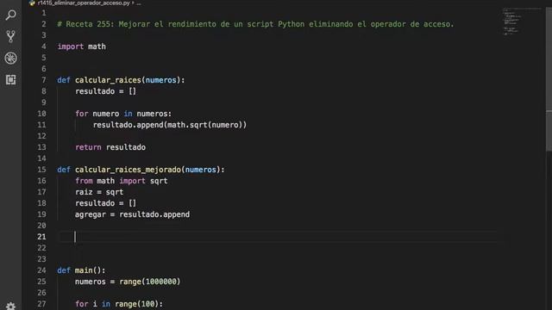The width and height of the screenshot is (552, 310).
Task: Open the Extensions view icon
Action: (x=11, y=80)
